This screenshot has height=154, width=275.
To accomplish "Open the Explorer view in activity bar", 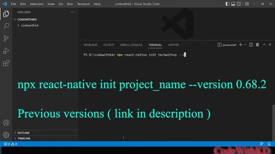I will (6, 14).
